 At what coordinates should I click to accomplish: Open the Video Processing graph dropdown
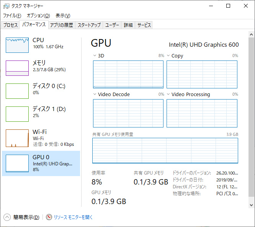click(x=168, y=94)
